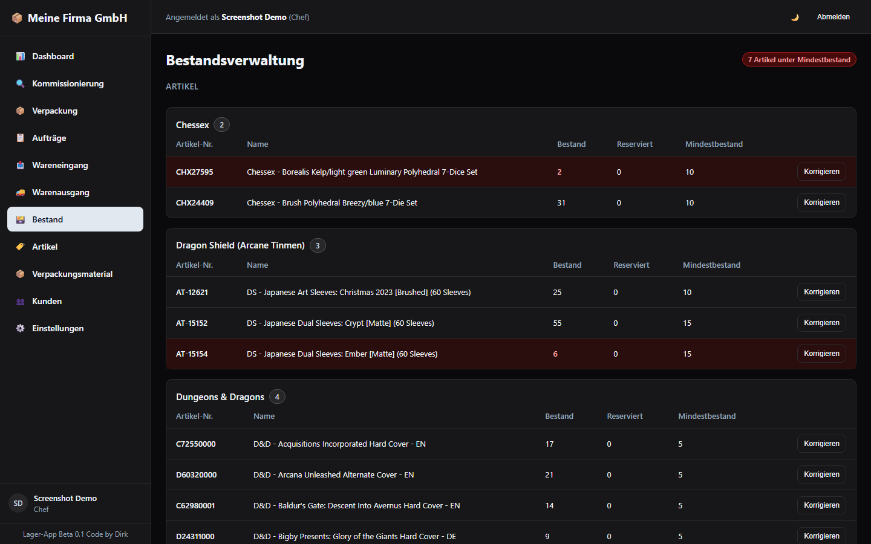Click the Bestandsverwaltung page title

(235, 60)
